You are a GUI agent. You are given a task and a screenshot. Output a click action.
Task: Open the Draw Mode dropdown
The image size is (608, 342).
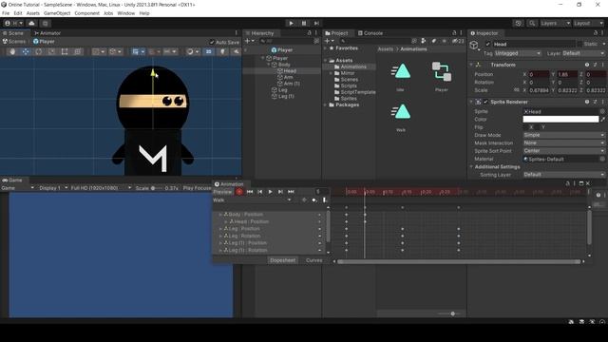coord(563,135)
